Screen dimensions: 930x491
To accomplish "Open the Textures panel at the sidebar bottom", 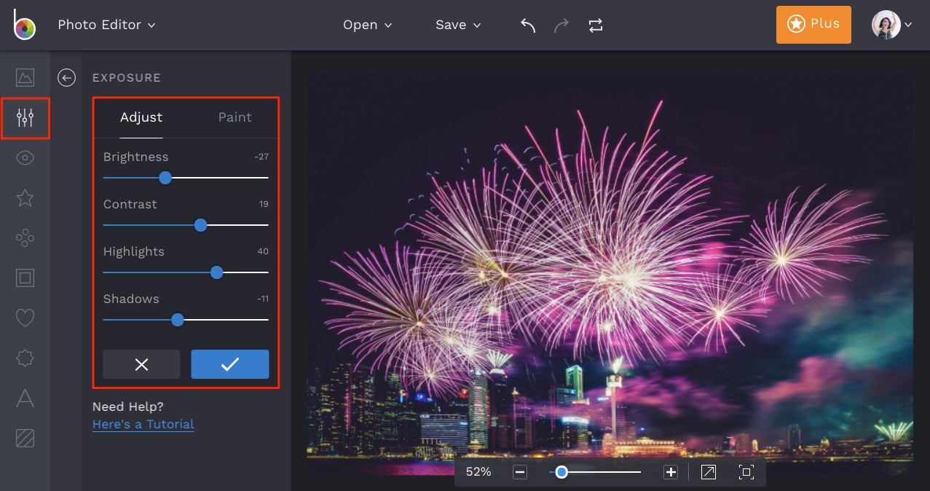I will tap(25, 438).
